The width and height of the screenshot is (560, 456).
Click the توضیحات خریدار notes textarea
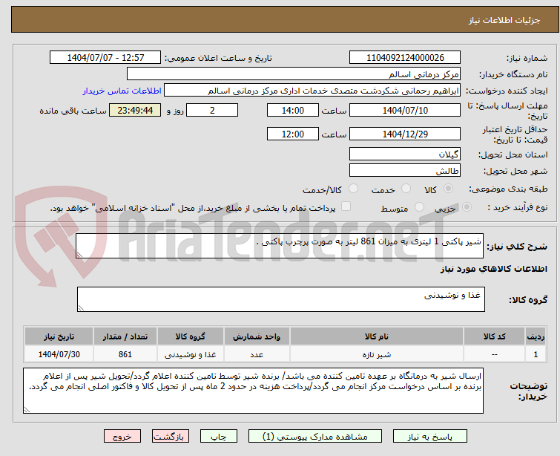pyautogui.click(x=253, y=391)
